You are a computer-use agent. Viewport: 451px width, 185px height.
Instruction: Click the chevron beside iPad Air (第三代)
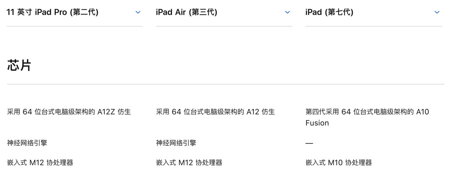coord(287,13)
